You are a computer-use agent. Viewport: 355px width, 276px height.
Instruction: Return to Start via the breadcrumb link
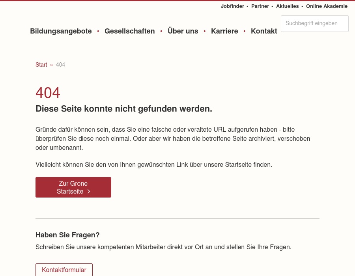point(41,65)
